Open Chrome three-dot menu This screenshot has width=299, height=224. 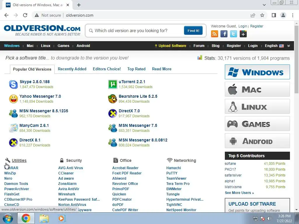[x=293, y=15]
